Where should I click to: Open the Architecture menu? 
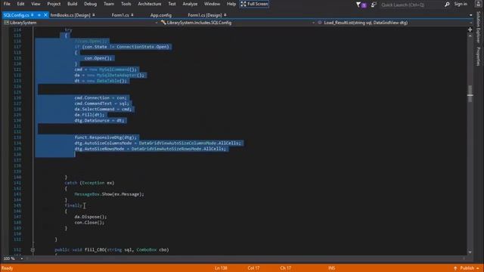(x=150, y=4)
